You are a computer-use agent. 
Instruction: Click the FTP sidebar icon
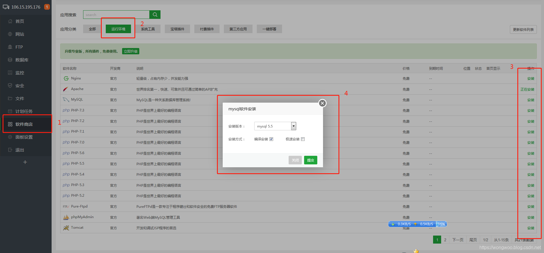tap(10, 47)
